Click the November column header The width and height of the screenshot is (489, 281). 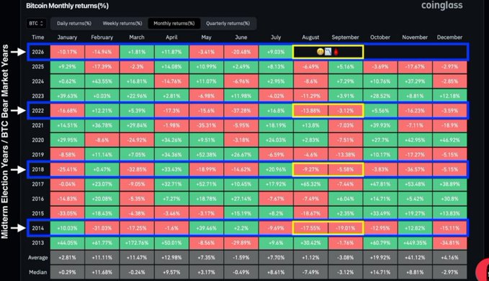coord(415,37)
